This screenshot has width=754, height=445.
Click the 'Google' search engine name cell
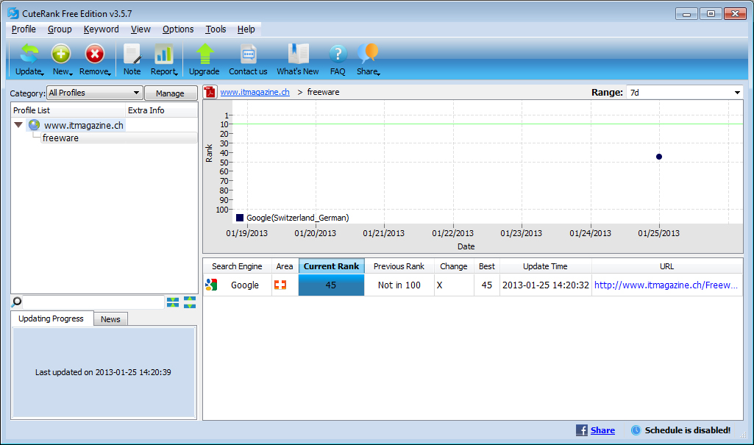(x=245, y=285)
